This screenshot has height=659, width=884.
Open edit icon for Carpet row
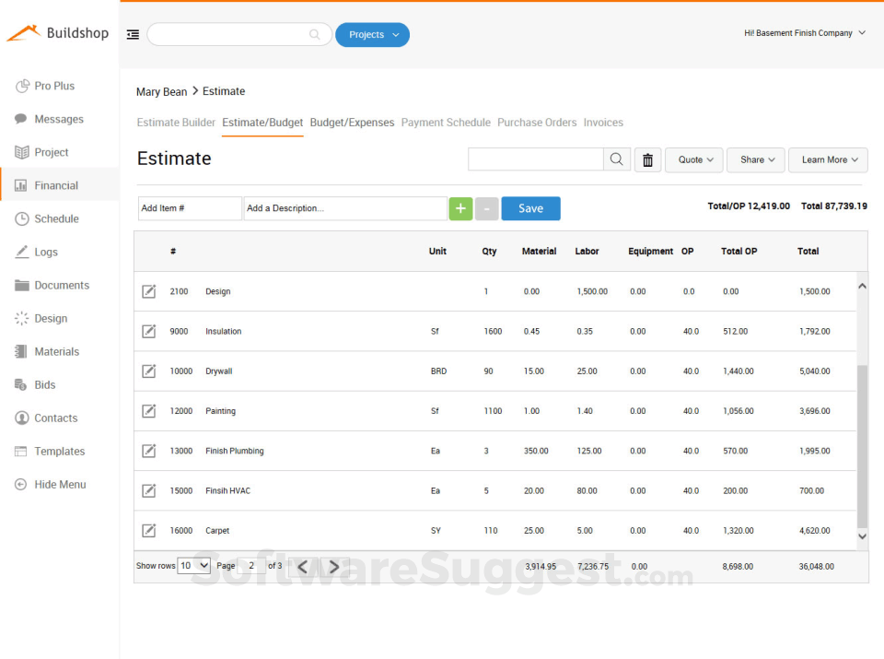click(x=148, y=531)
